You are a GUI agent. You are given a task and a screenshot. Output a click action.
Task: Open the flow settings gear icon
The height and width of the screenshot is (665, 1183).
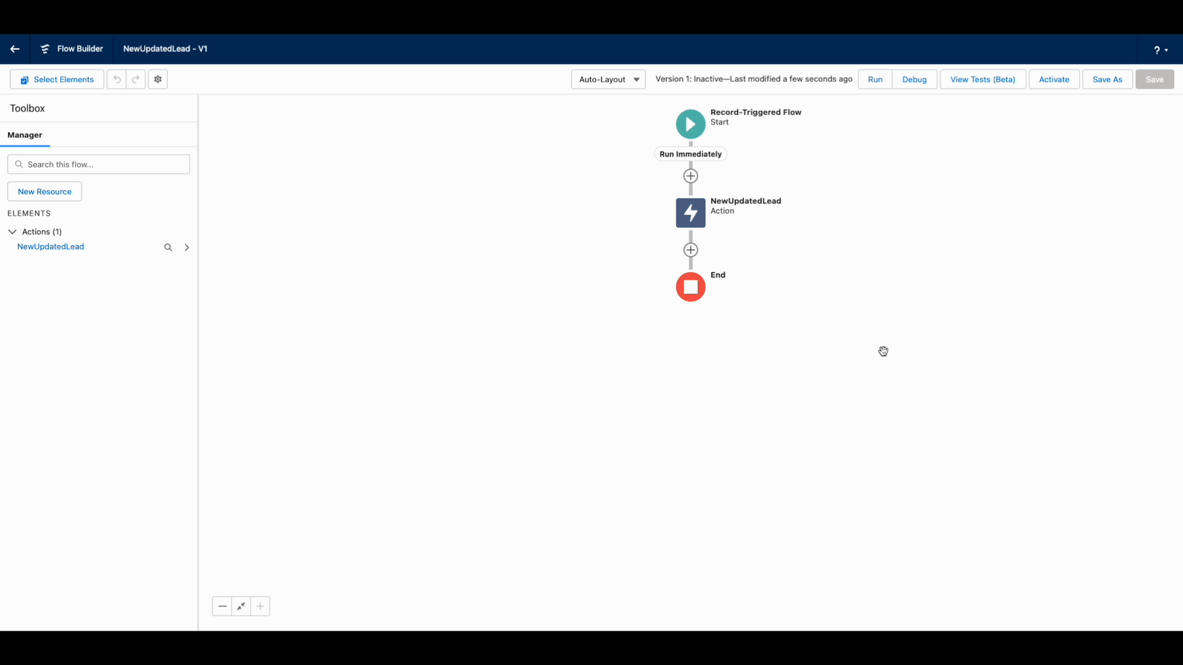point(157,79)
